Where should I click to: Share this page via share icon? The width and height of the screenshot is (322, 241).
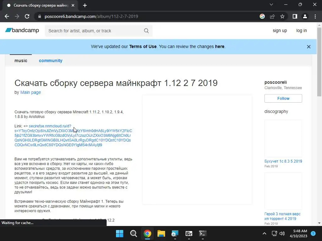pos(272,16)
